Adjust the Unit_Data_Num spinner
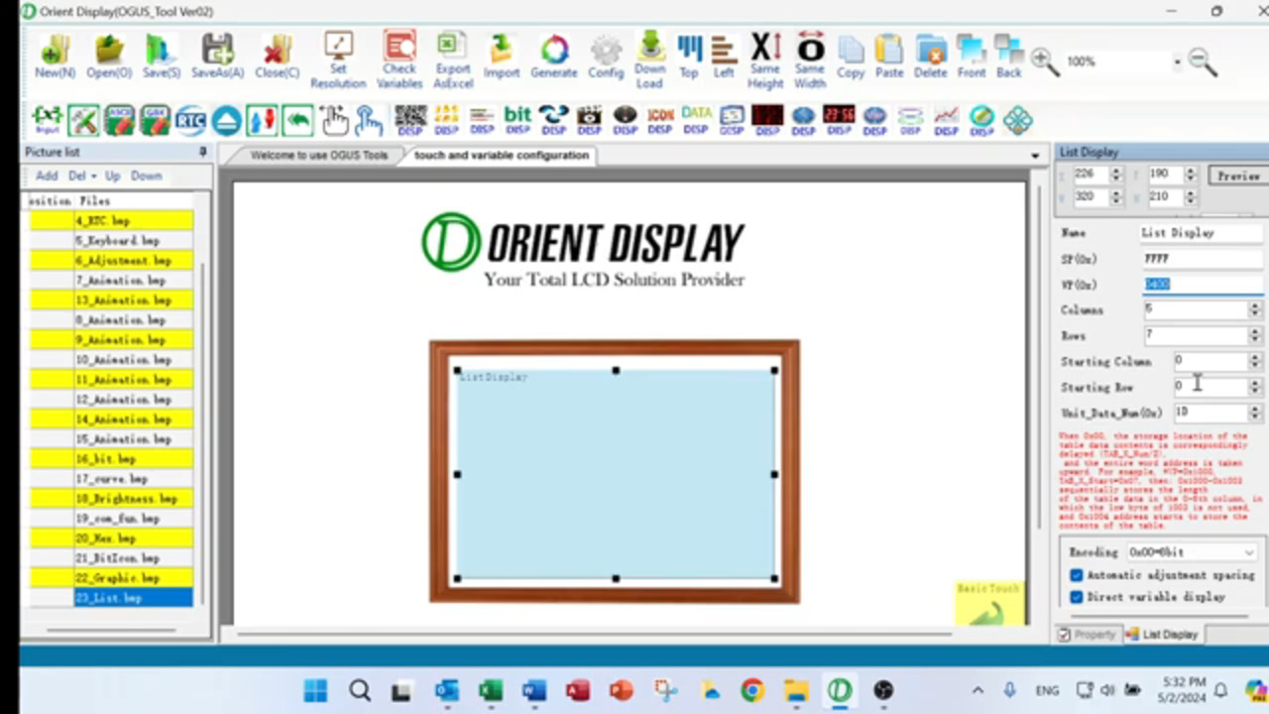Image resolution: width=1269 pixels, height=714 pixels. (1254, 412)
